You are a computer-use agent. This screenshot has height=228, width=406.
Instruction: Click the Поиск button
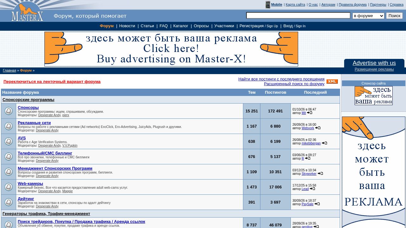click(394, 16)
